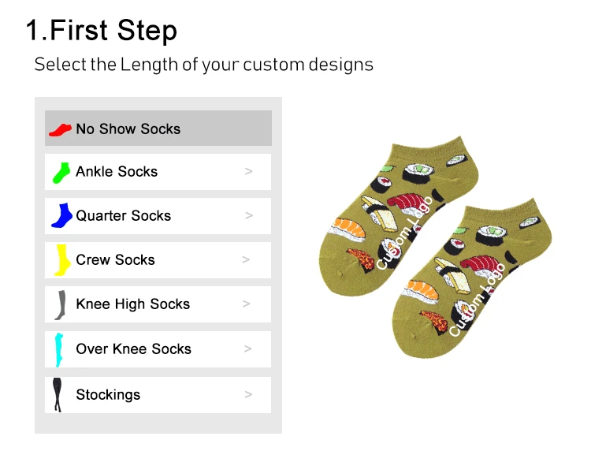This screenshot has width=591, height=451.
Task: Click the yellow crew sock icon
Action: pos(61,260)
